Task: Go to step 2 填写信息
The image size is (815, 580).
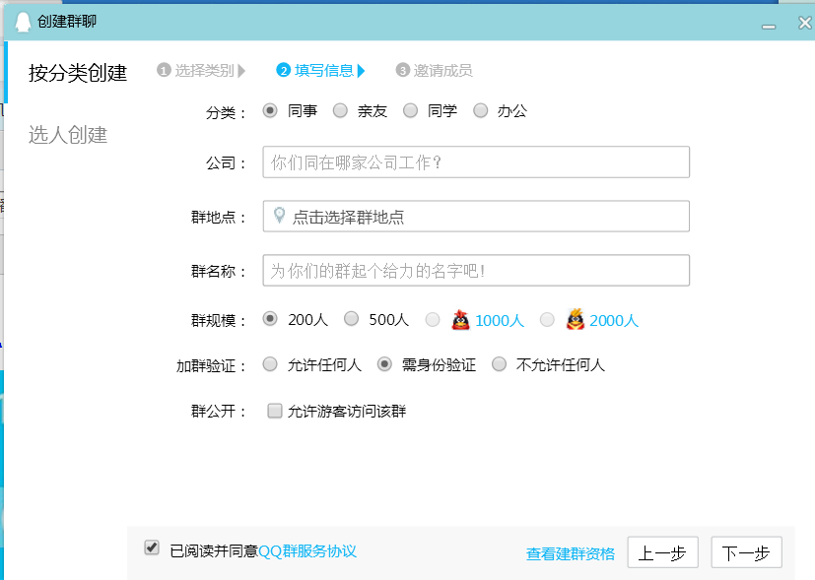Action: (x=320, y=70)
